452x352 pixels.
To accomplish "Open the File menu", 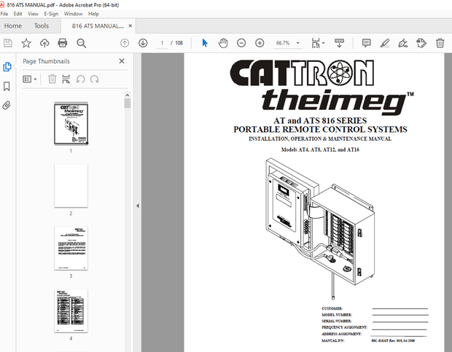I will pyautogui.click(x=4, y=14).
